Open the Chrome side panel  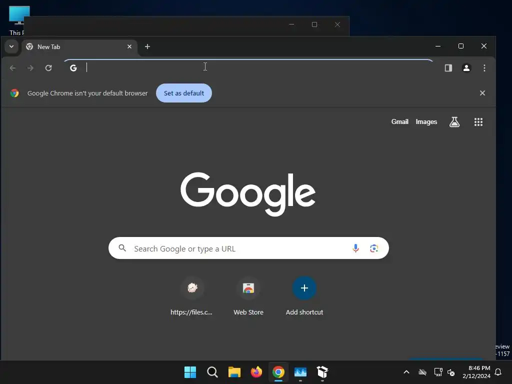[448, 68]
